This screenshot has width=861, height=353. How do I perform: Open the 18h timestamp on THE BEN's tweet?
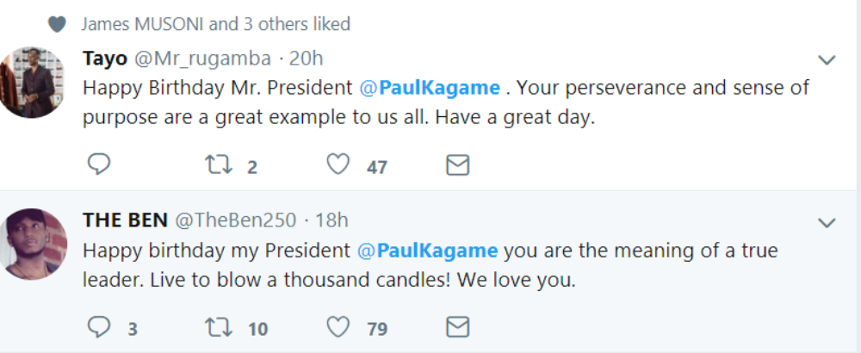[331, 220]
